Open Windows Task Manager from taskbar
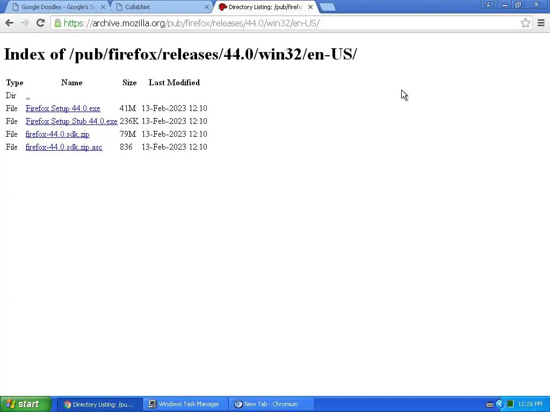 pos(185,404)
